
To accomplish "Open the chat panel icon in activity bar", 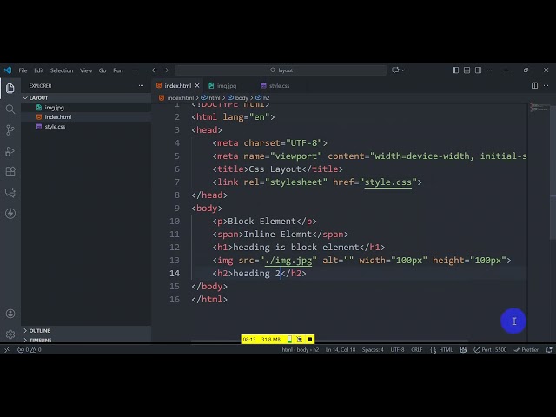I will [10, 193].
